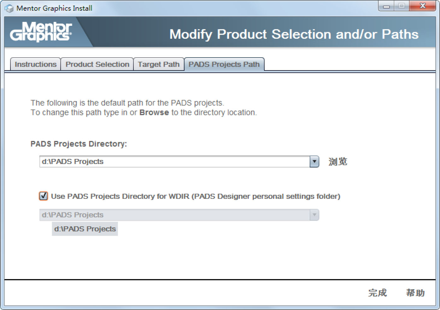Select the PADS Projects Path tab
The width and height of the screenshot is (440, 310).
[224, 64]
